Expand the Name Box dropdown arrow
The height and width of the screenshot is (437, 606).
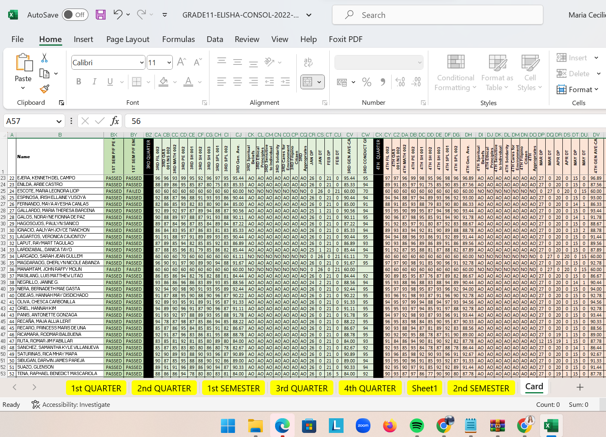click(59, 121)
